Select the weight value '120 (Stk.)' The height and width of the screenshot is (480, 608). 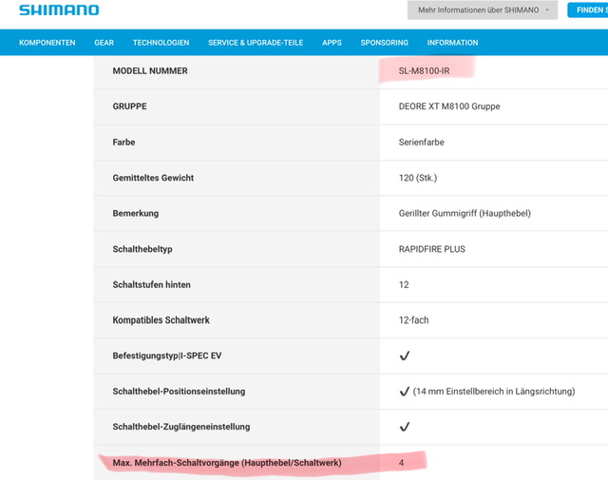[x=418, y=178]
